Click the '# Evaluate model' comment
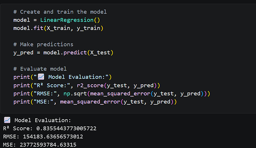This screenshot has width=256, height=148. (40, 69)
